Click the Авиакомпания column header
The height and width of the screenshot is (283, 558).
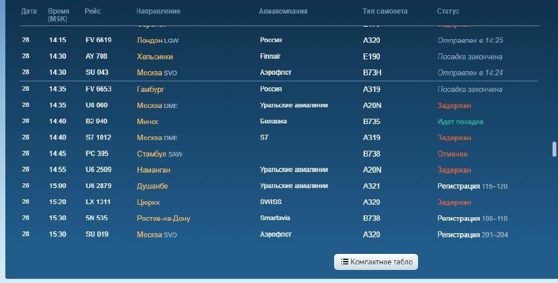click(283, 11)
